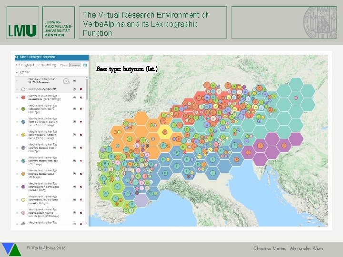
Task: Click the VerbaAlpina triangle logo in footer
Action: tap(11, 249)
